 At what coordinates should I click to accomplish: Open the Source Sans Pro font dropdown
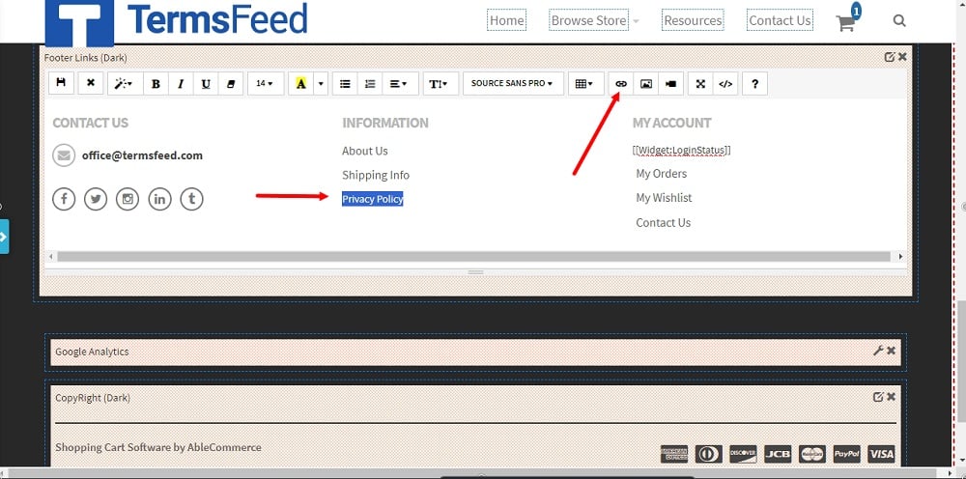click(x=513, y=84)
